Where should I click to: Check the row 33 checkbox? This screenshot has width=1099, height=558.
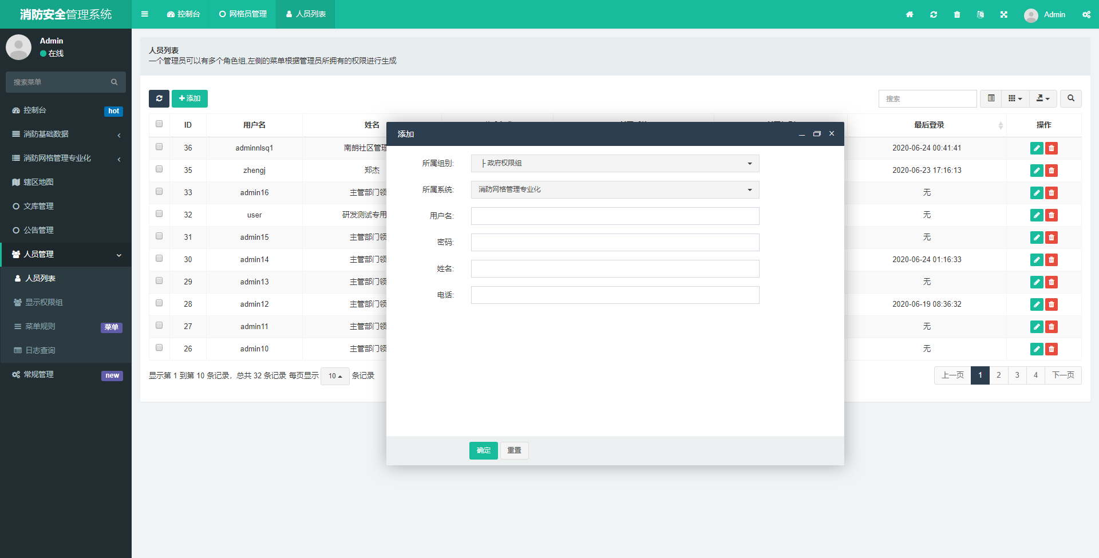click(159, 191)
